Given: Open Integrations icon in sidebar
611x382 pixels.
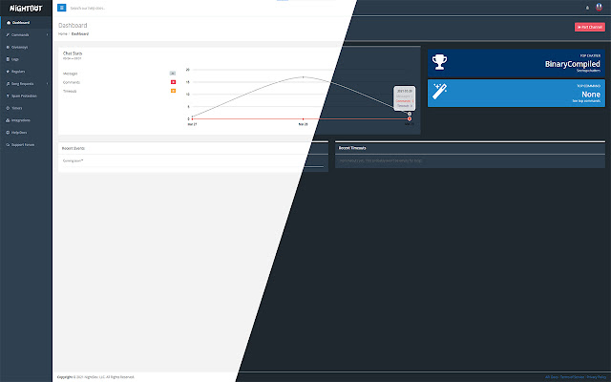Looking at the screenshot, I should [8, 120].
